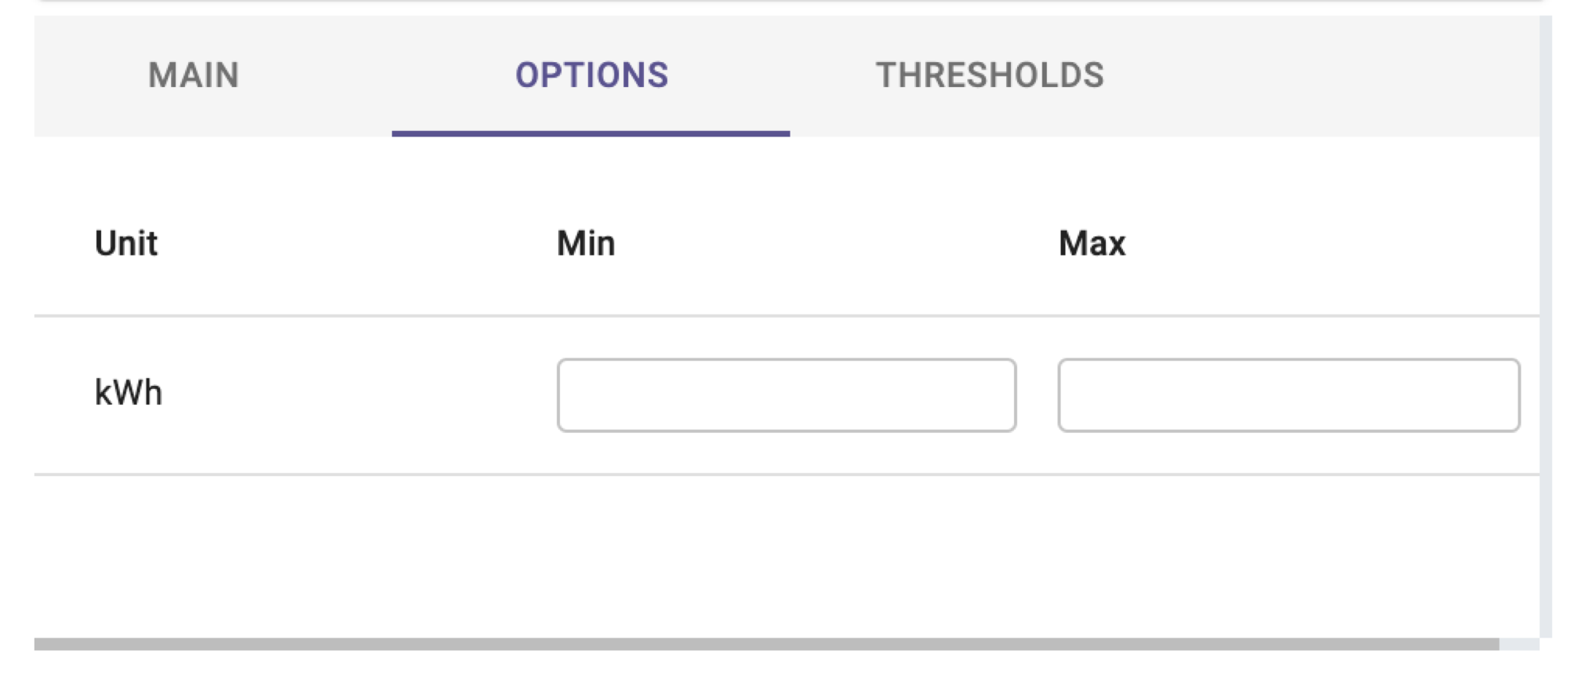Focus the Max input field for kWh

tap(1289, 395)
